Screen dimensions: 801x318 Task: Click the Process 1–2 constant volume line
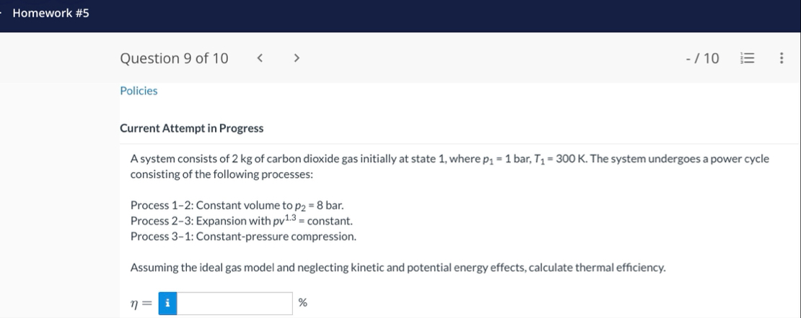click(237, 205)
